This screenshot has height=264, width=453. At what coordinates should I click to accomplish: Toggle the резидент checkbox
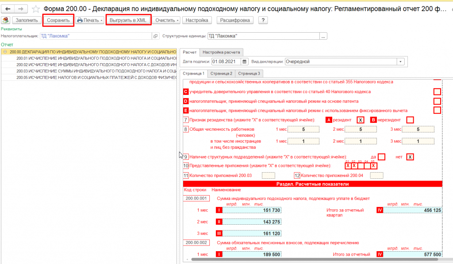pyautogui.click(x=361, y=120)
